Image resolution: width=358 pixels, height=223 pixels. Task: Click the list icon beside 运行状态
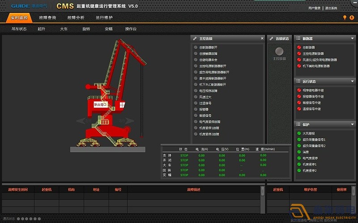[298, 82]
